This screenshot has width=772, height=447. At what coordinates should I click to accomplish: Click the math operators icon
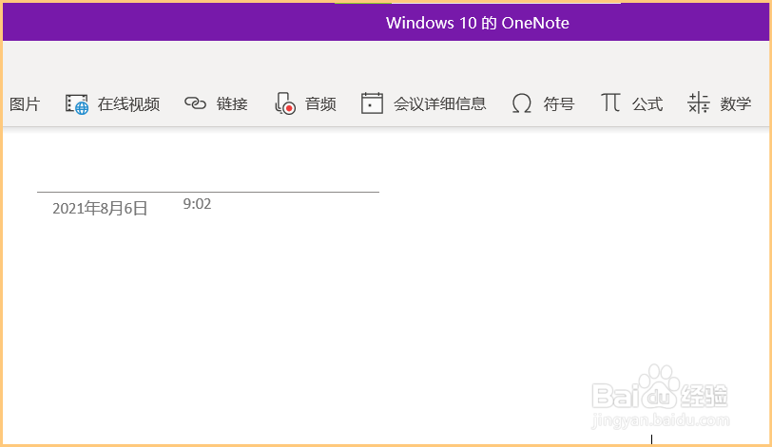(699, 102)
